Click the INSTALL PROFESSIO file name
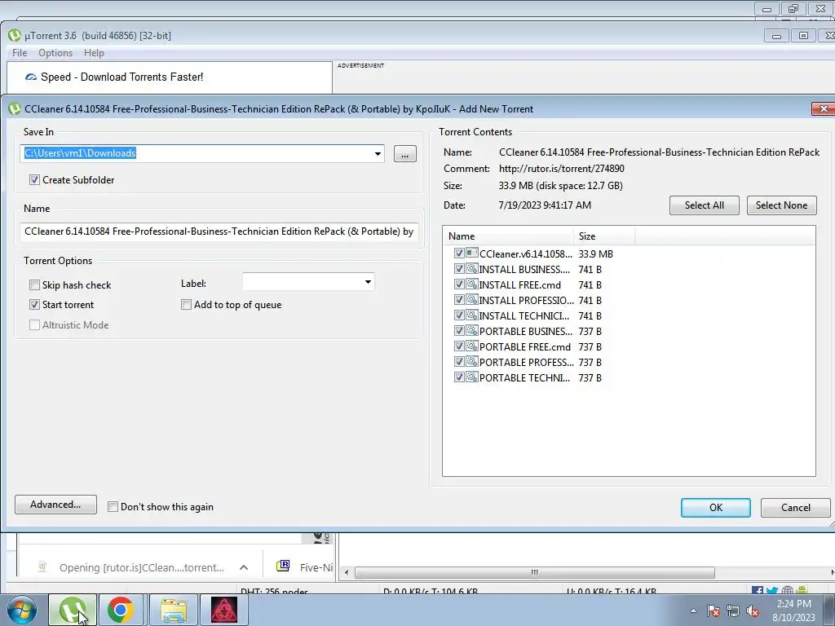 526,300
